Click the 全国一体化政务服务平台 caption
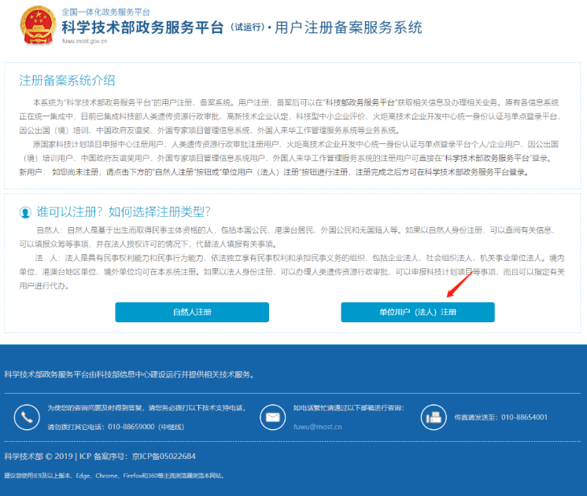The width and height of the screenshot is (587, 496). pyautogui.click(x=106, y=13)
